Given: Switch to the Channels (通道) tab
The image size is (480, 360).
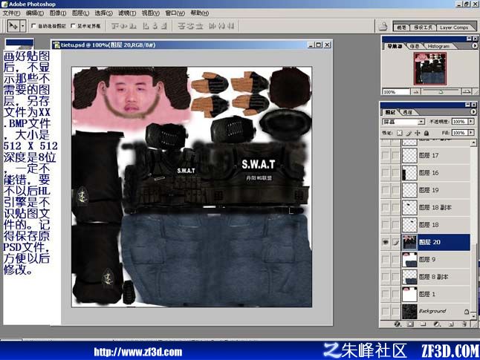Looking at the screenshot, I should pos(407,112).
